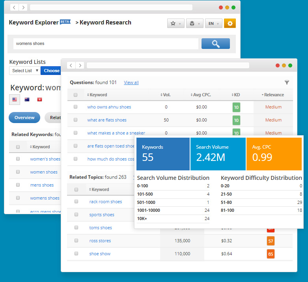Sort questions by the Relevance column
The height and width of the screenshot is (282, 308).
[x=273, y=95]
